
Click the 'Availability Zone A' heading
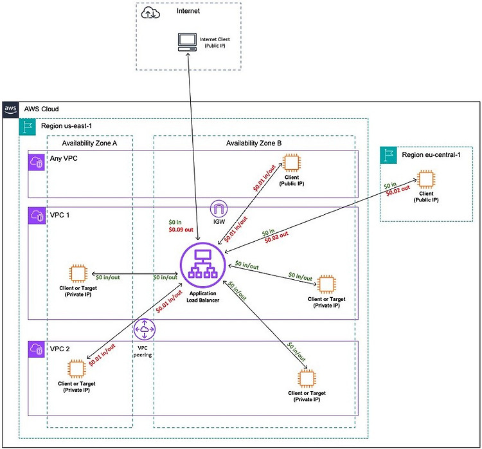coord(89,143)
